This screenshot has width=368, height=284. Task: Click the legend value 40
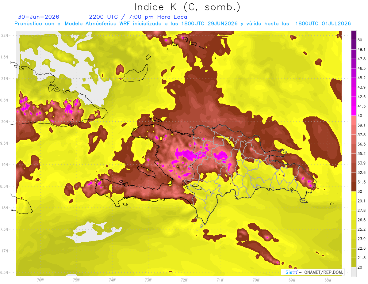point(360,116)
